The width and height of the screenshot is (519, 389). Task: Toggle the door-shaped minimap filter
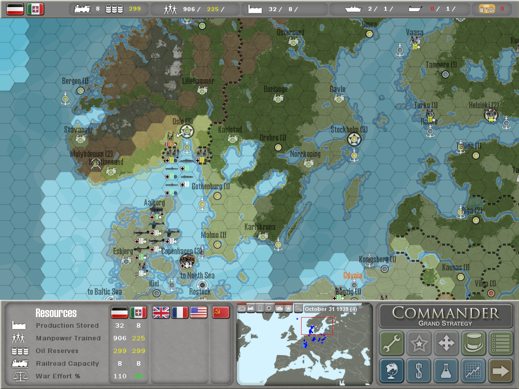260,308
